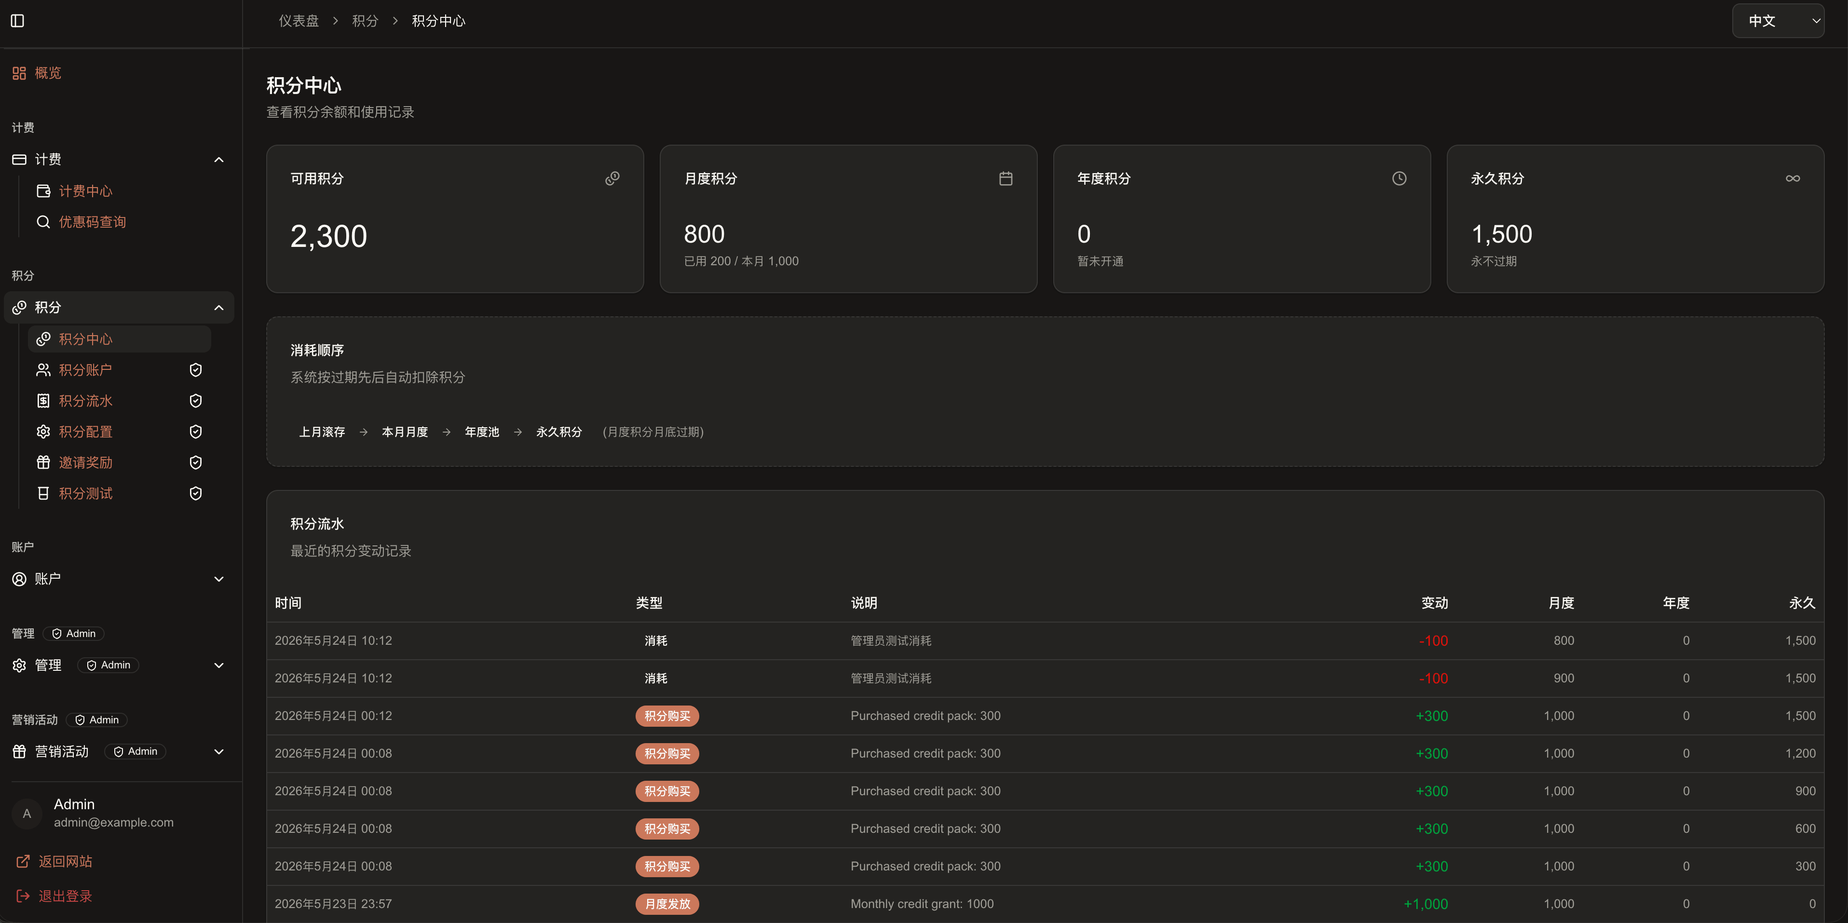This screenshot has width=1848, height=923.
Task: Click the calendar icon on 月度积分 card
Action: point(1006,178)
